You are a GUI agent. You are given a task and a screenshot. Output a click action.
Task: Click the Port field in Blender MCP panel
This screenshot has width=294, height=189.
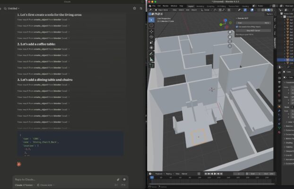(253, 23)
